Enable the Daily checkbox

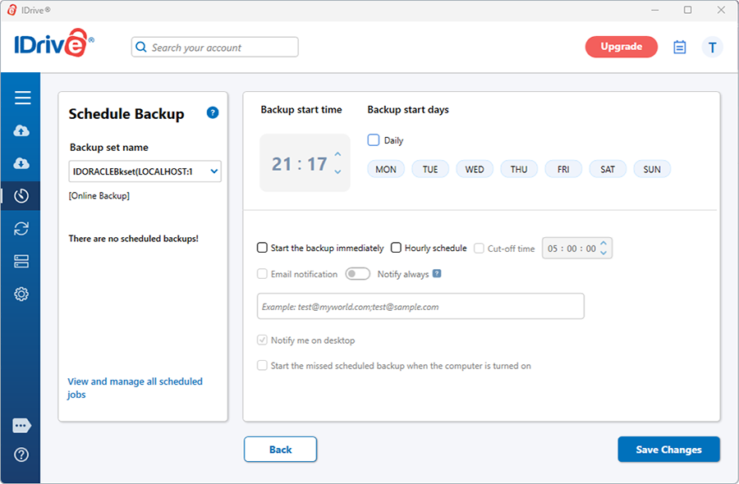374,140
